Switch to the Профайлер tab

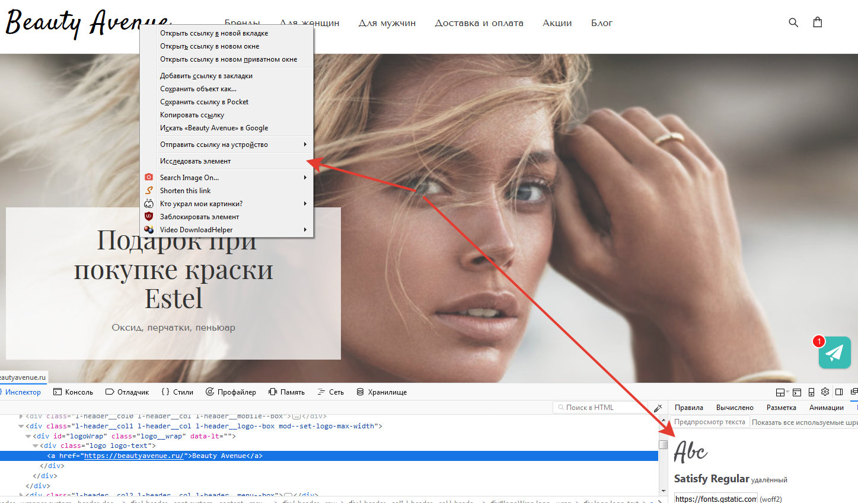(x=231, y=392)
